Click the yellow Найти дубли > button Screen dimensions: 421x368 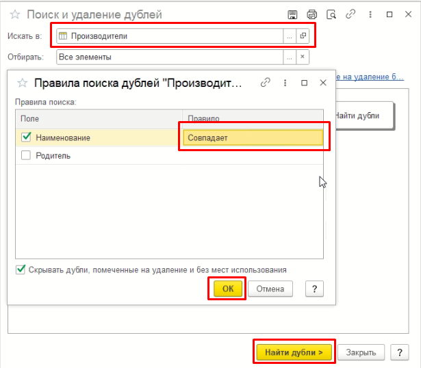click(294, 352)
